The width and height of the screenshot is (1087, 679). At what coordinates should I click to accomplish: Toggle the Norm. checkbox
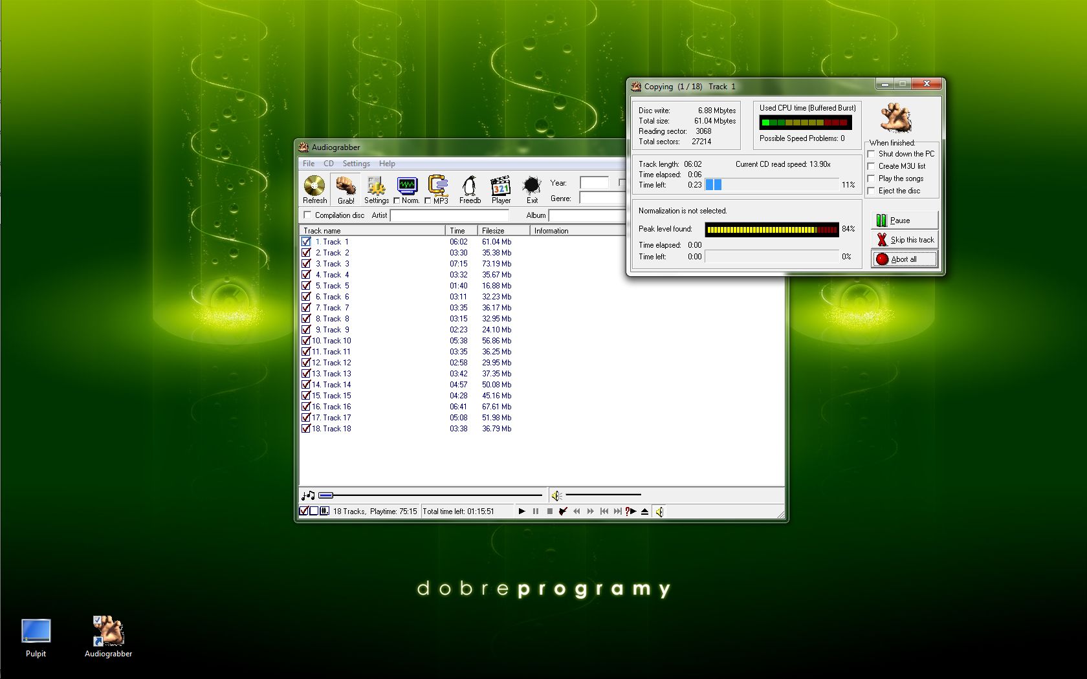point(397,200)
